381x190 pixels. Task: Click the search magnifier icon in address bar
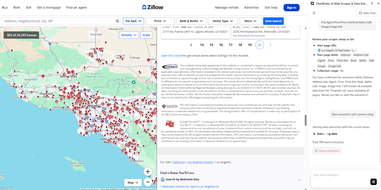click(118, 21)
